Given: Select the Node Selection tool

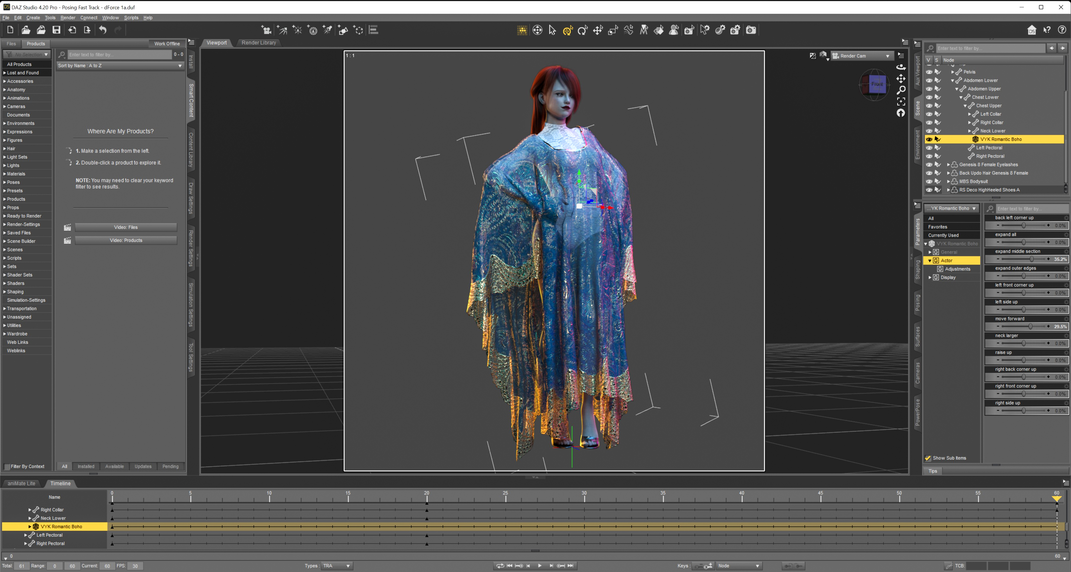Looking at the screenshot, I should pyautogui.click(x=552, y=30).
